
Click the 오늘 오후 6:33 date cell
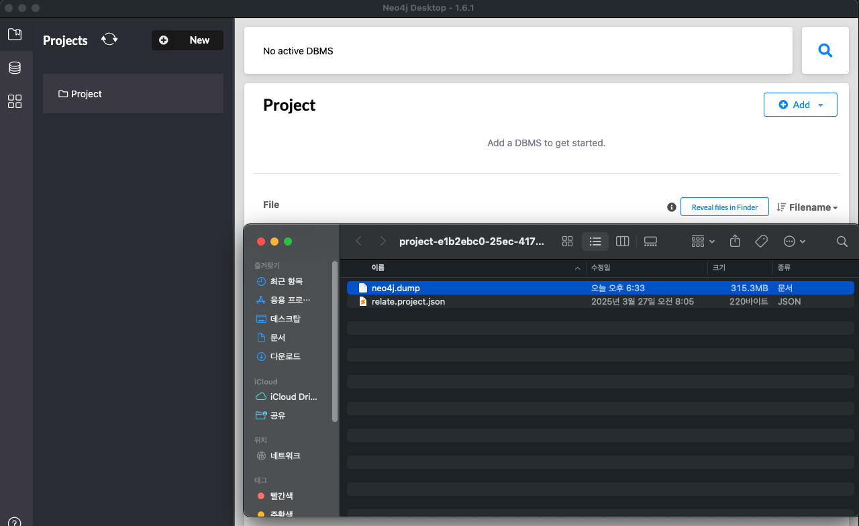click(617, 288)
